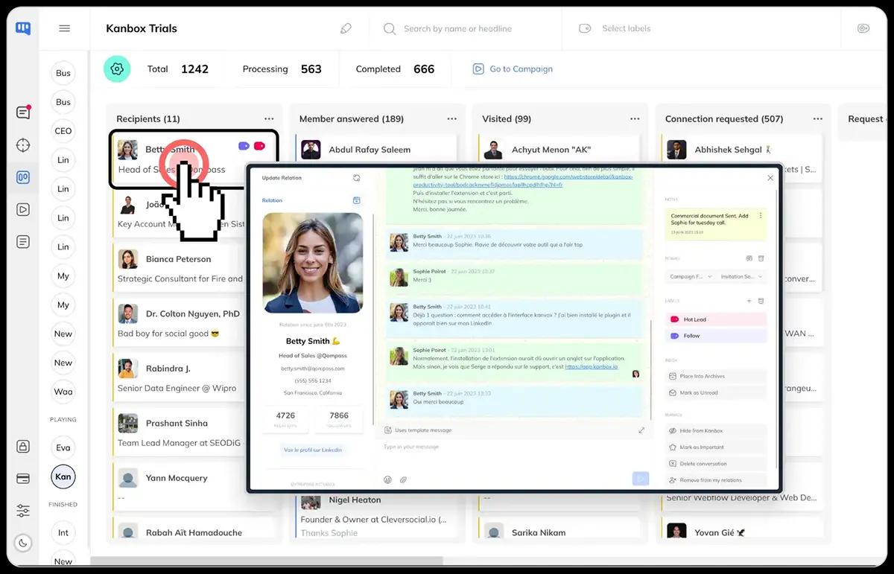The image size is (894, 574).
Task: Click the yellow commercial document note
Action: [x=715, y=224]
